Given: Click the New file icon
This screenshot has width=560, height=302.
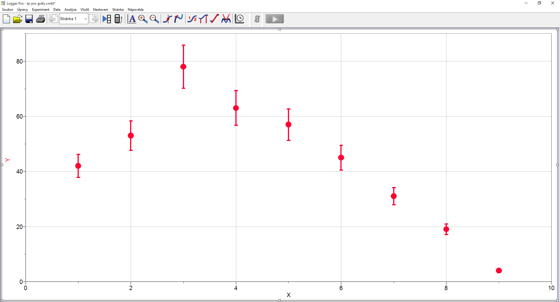Looking at the screenshot, I should coord(6,19).
